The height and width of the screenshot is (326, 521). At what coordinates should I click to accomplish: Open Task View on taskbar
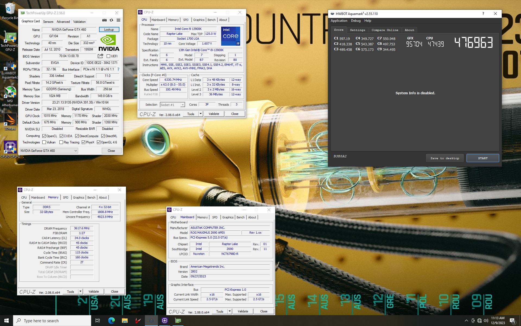pos(98,321)
